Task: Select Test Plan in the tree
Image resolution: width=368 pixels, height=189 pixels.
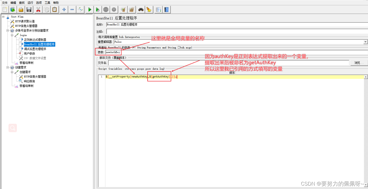Action: pyautogui.click(x=17, y=17)
